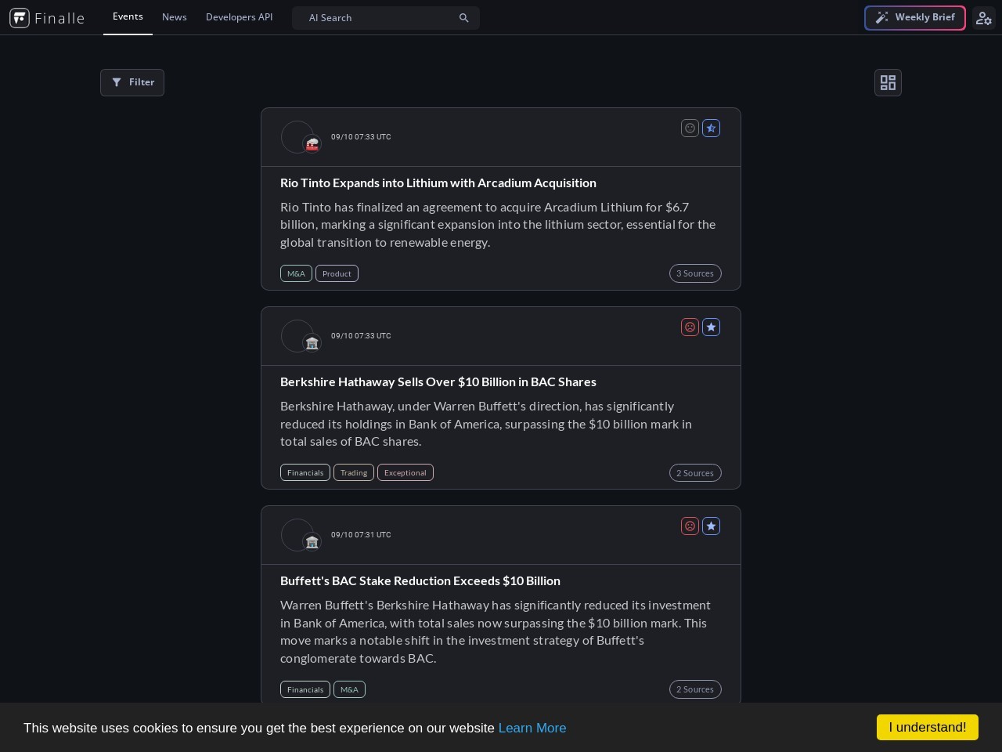Select M&A tag on Buffett's BAC Stake card
1002x752 pixels.
pos(349,689)
